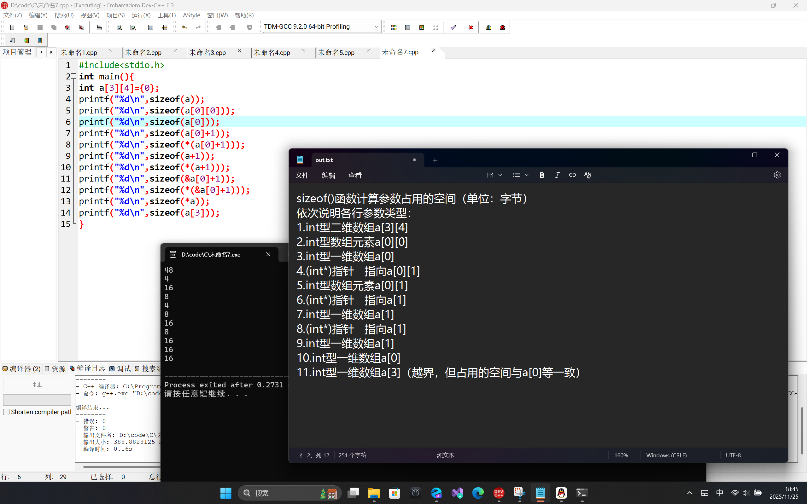The height and width of the screenshot is (504, 807).
Task: Click the 中止 abort button
Action: click(37, 385)
